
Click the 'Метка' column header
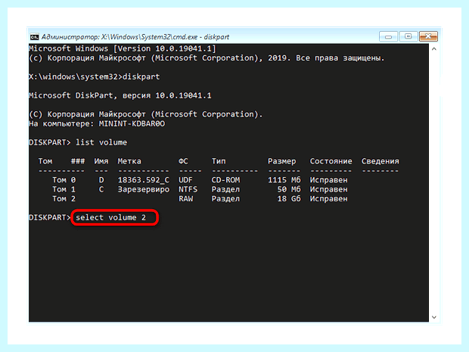[129, 161]
